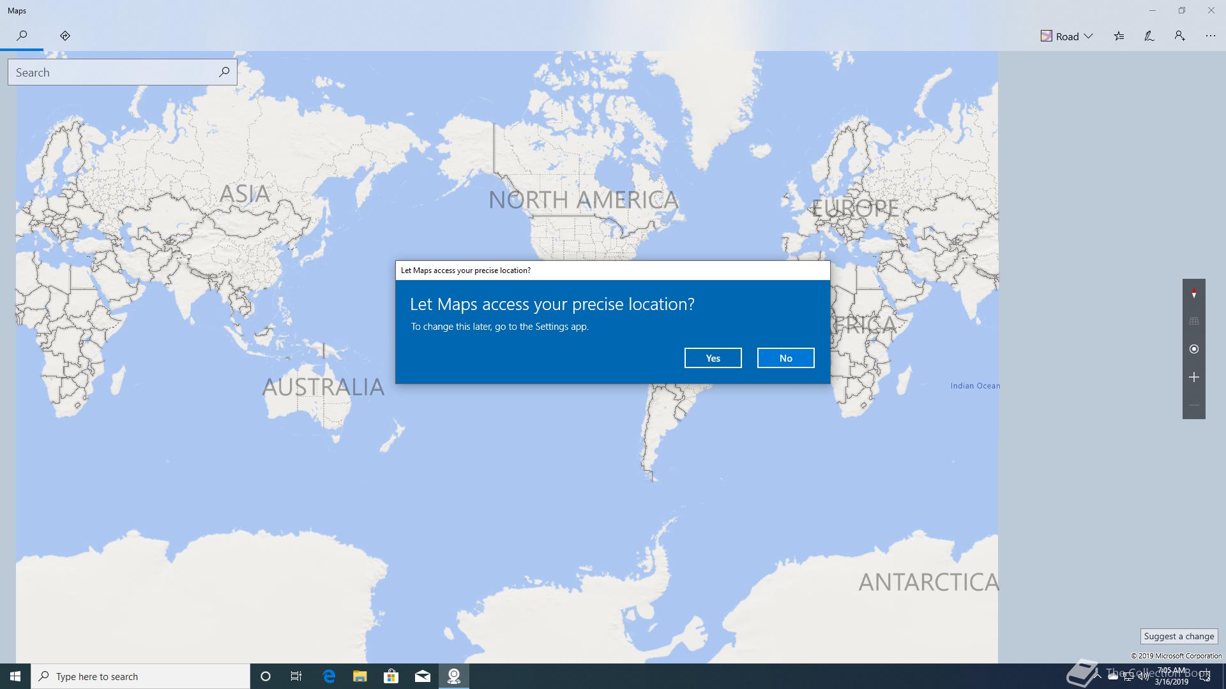Click No to deny location access
1226x689 pixels.
785,358
